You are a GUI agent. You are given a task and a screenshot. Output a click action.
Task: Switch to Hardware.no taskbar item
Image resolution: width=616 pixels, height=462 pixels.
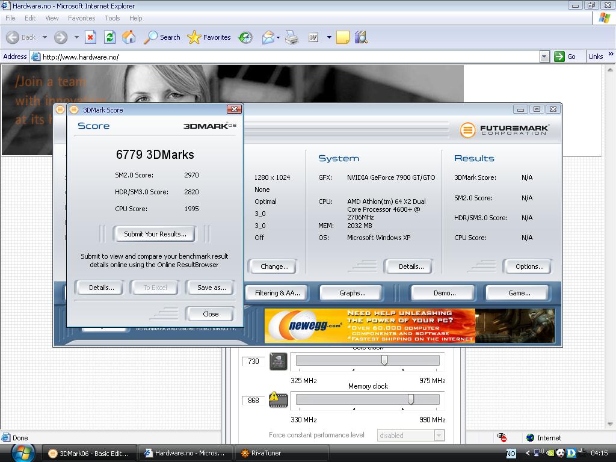pyautogui.click(x=185, y=454)
